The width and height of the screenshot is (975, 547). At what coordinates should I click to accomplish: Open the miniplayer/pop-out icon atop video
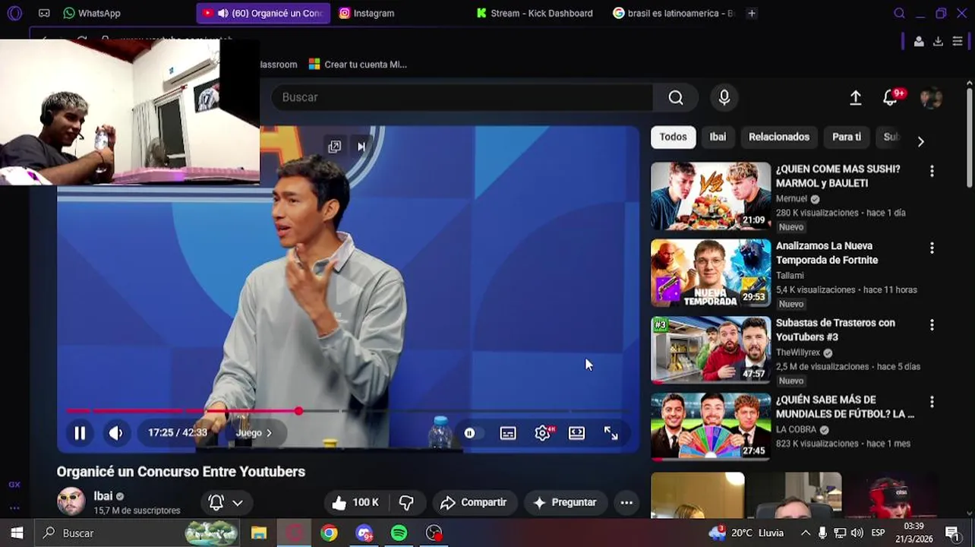334,147
